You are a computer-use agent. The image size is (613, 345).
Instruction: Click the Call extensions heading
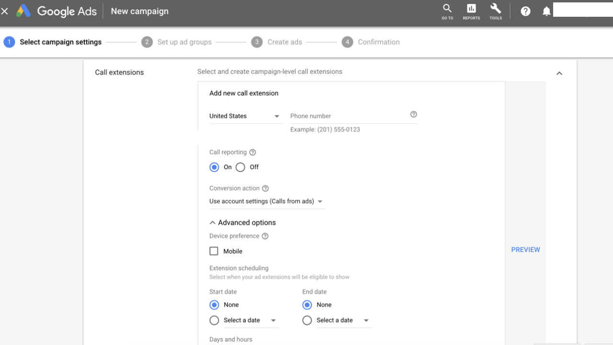[x=119, y=72]
